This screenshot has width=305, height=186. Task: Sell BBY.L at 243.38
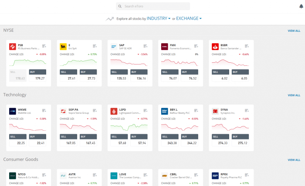click(170, 140)
